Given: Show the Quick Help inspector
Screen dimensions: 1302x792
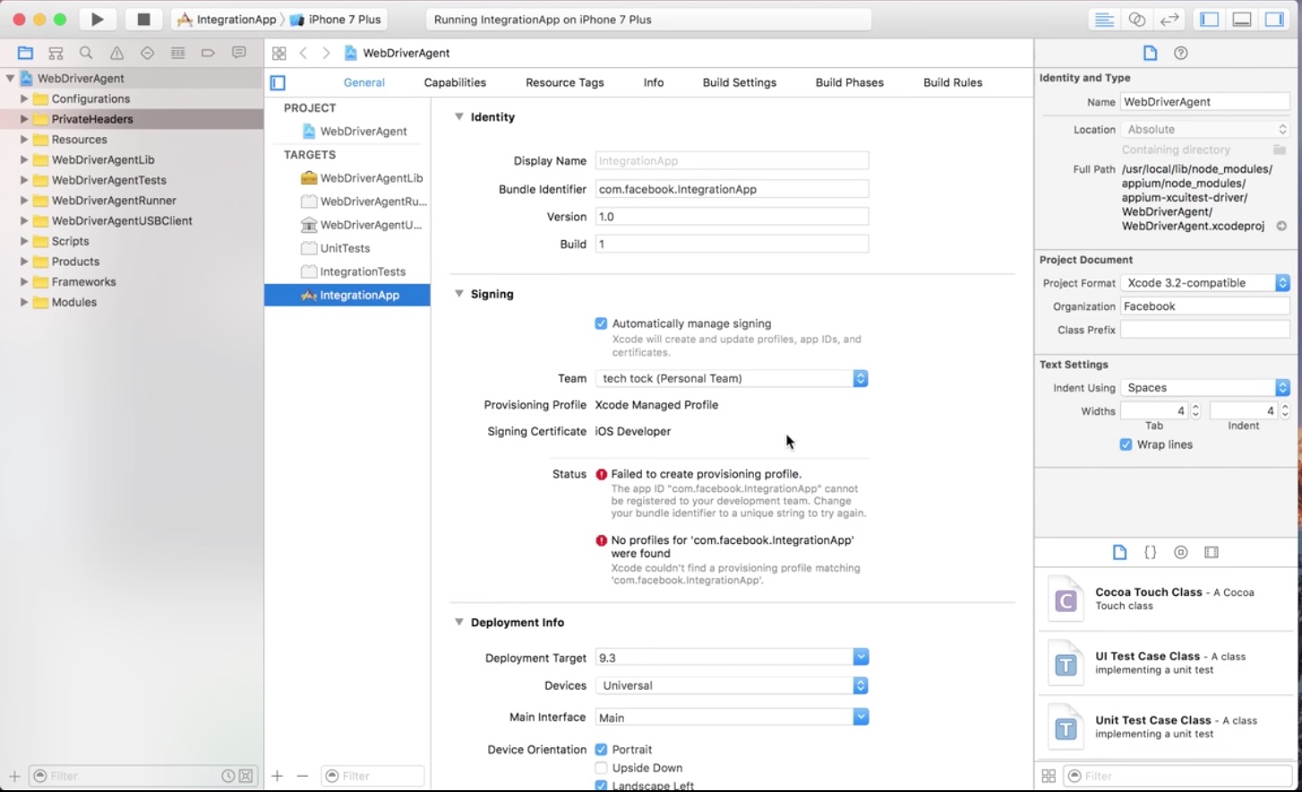Looking at the screenshot, I should [x=1181, y=53].
